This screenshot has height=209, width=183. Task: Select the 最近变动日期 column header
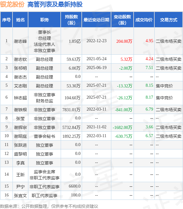click(x=96, y=20)
